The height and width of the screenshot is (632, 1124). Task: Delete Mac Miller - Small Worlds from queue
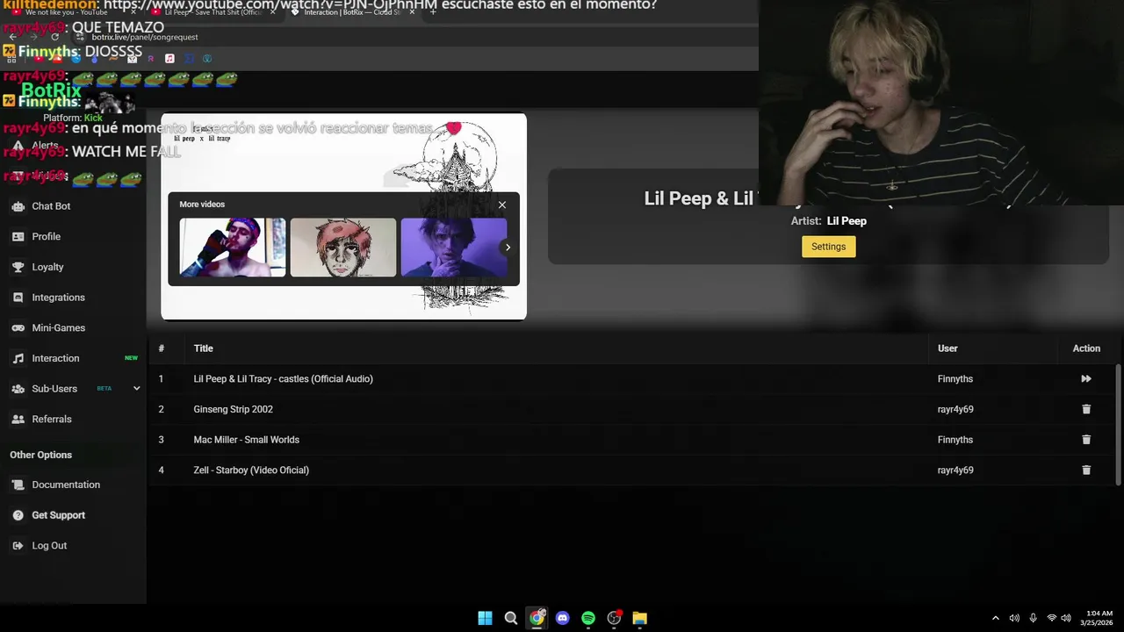1086,440
